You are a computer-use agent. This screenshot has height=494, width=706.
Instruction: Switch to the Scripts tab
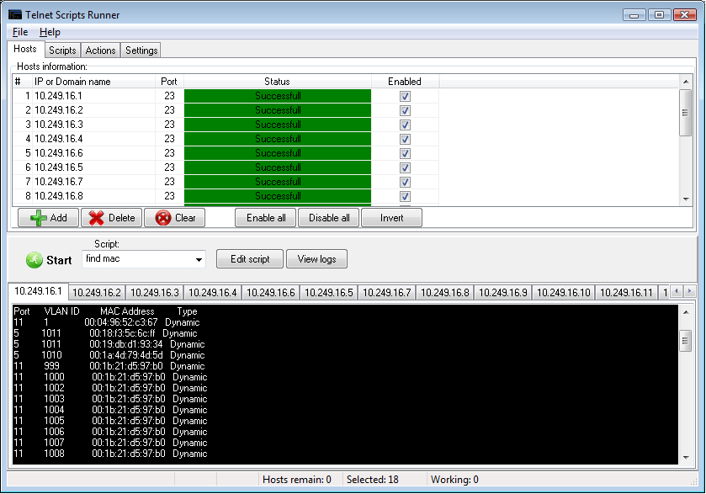(x=61, y=50)
